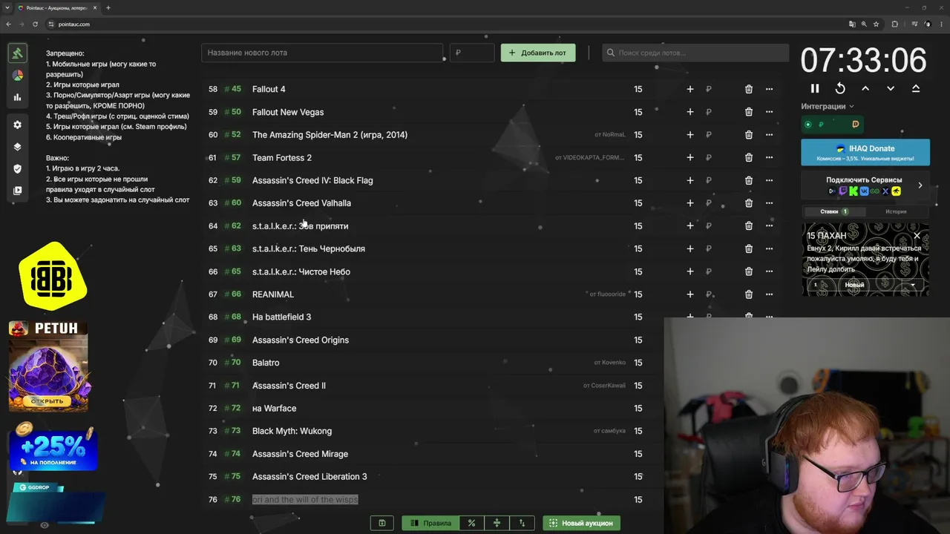Bookmark this page with the star icon
This screenshot has height=534, width=950.
pos(877,24)
